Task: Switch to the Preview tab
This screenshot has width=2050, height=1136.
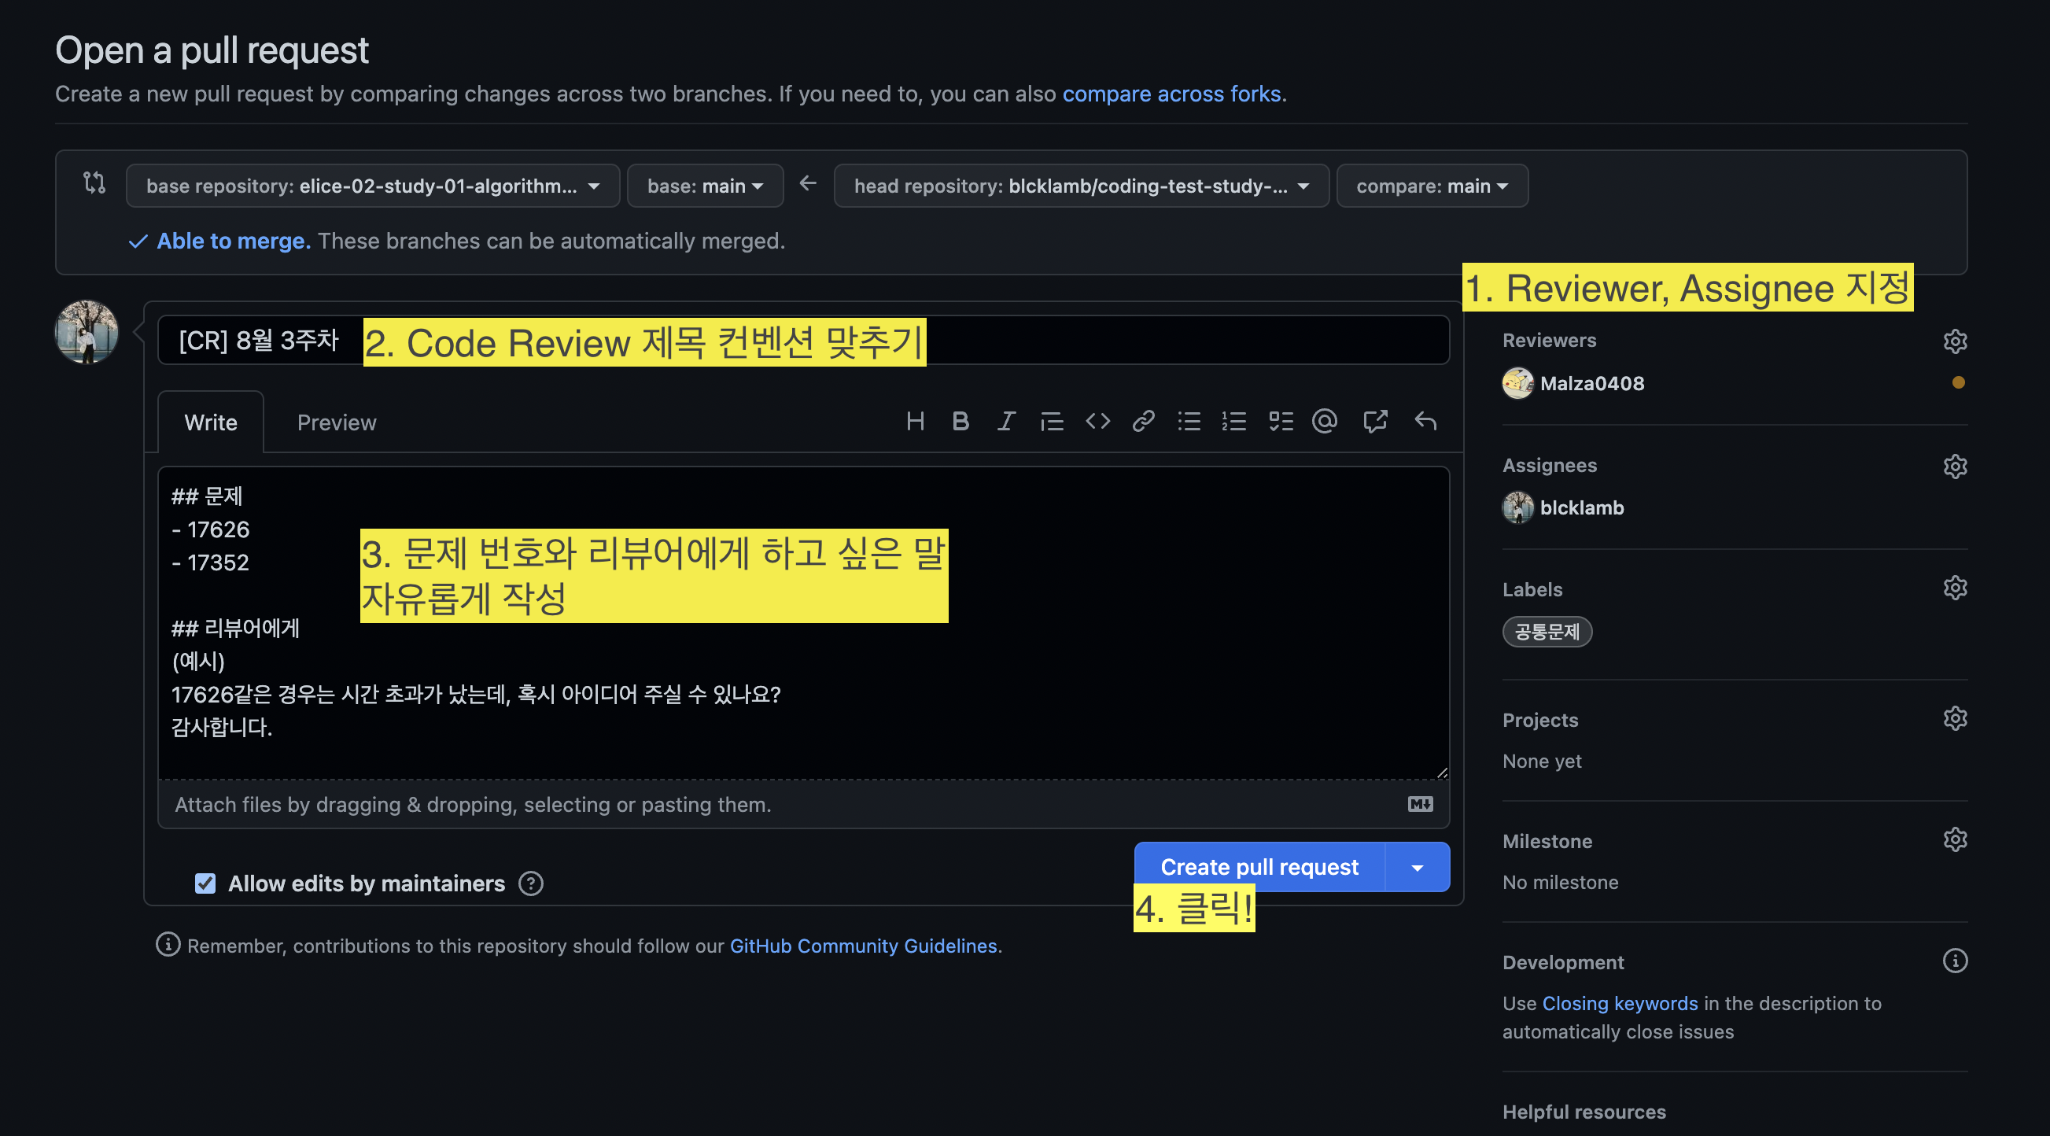Action: (336, 422)
